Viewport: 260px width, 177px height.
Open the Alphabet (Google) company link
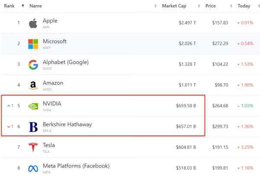65,62
